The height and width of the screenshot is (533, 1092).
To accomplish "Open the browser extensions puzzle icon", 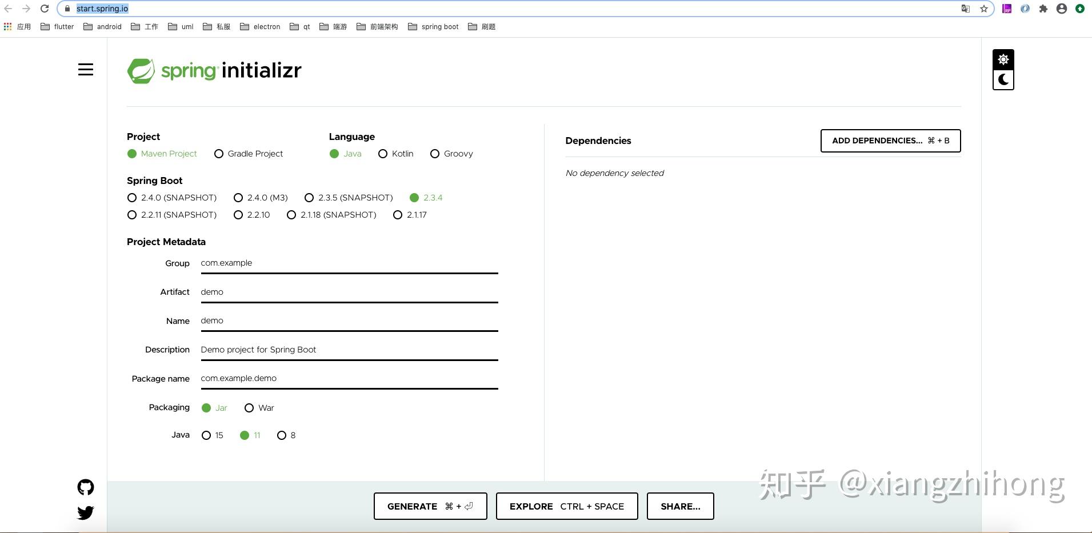I will click(1043, 9).
